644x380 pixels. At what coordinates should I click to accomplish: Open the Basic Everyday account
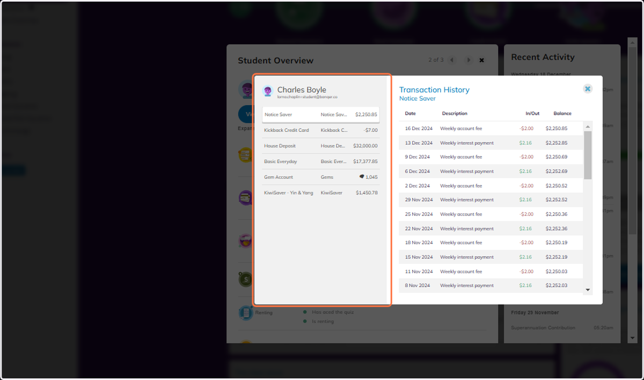pyautogui.click(x=321, y=161)
